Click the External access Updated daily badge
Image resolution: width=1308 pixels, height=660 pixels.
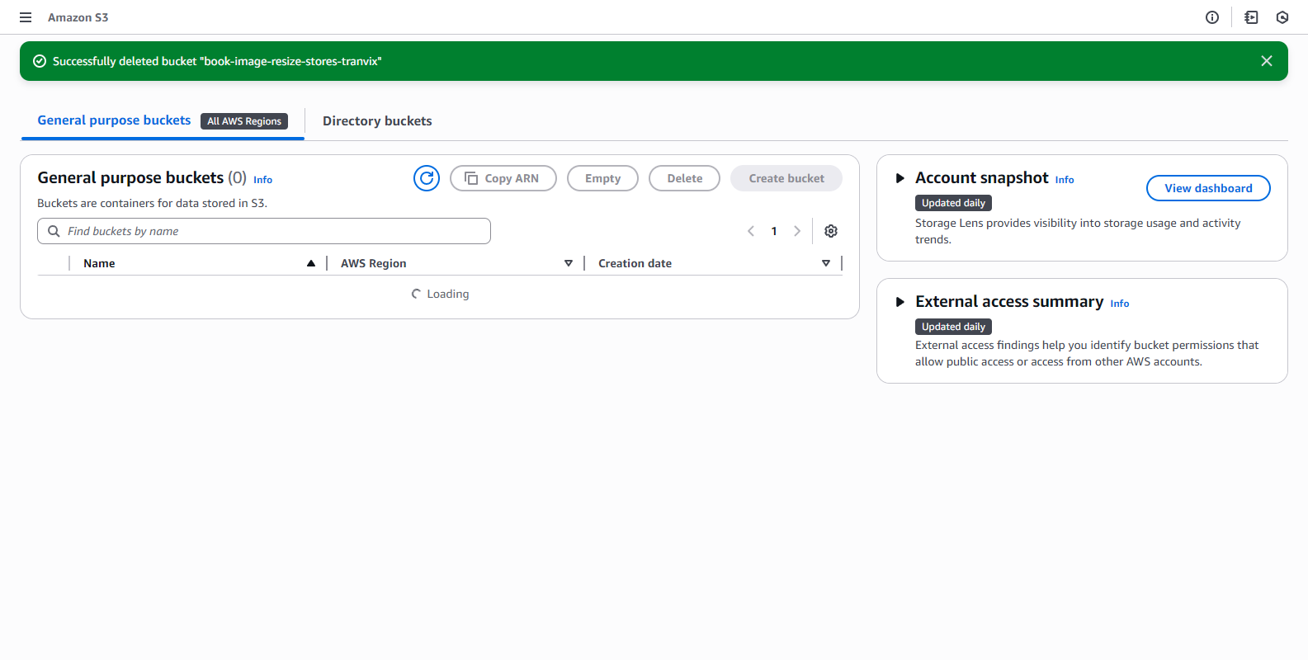(953, 327)
